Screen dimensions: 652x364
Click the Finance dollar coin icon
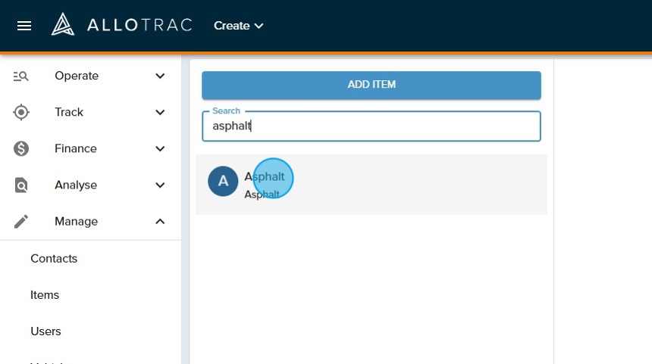[x=21, y=148]
